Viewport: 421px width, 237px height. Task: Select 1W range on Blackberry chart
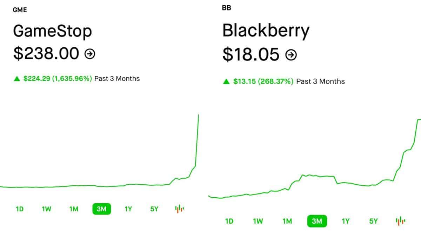pyautogui.click(x=258, y=221)
